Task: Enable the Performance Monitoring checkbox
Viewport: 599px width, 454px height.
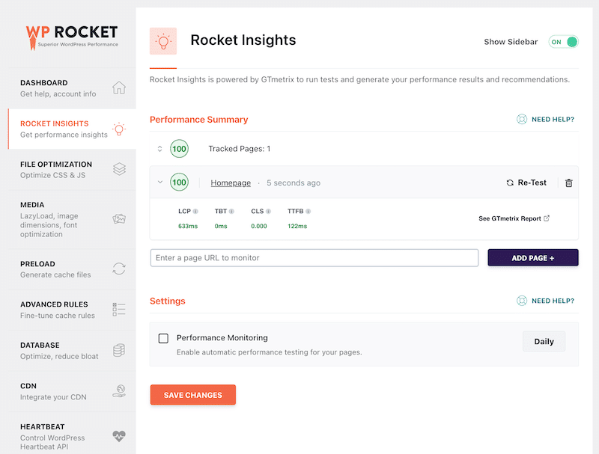Action: pos(163,338)
